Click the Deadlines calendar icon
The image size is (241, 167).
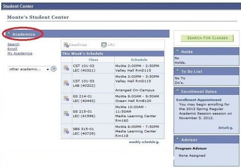66,45
